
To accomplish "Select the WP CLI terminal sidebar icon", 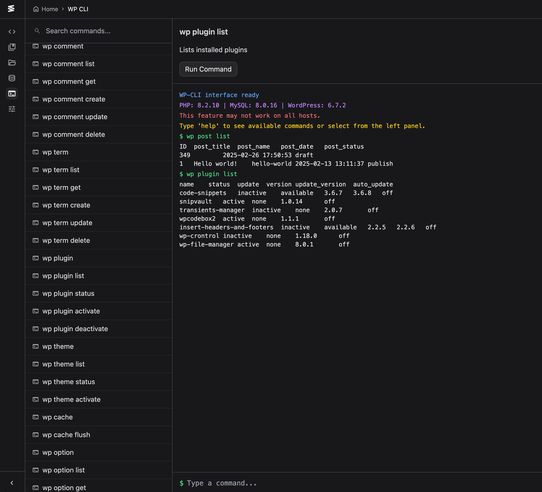I will pos(12,93).
